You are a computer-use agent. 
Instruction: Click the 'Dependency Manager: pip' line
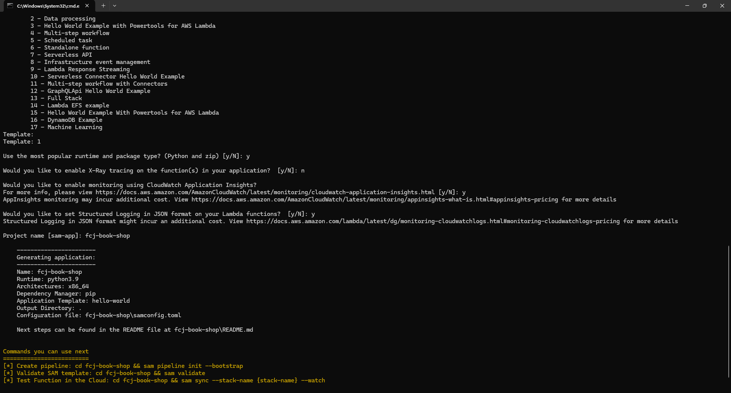click(x=56, y=294)
